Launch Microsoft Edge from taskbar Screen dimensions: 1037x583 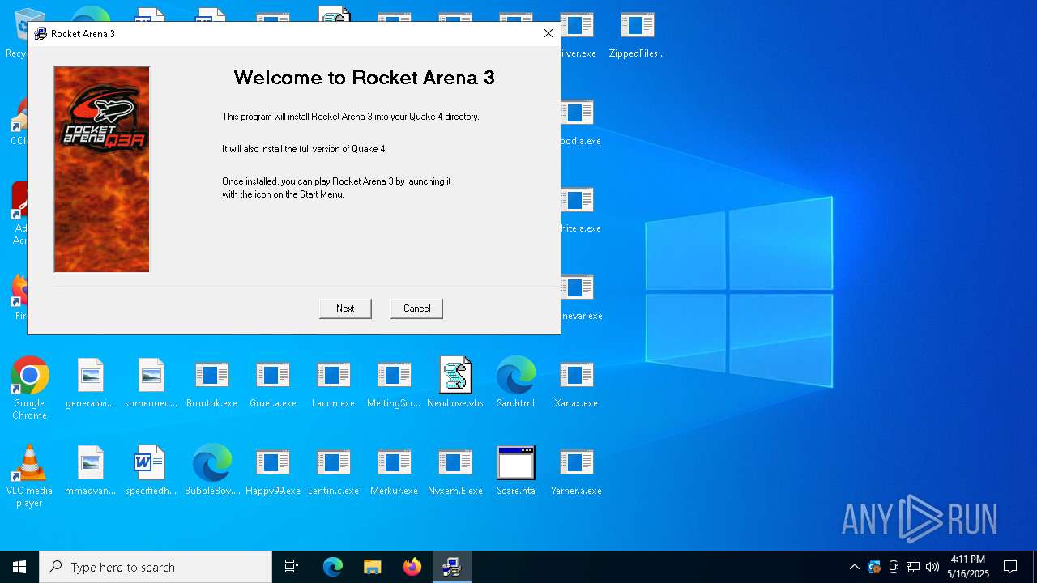tap(333, 567)
